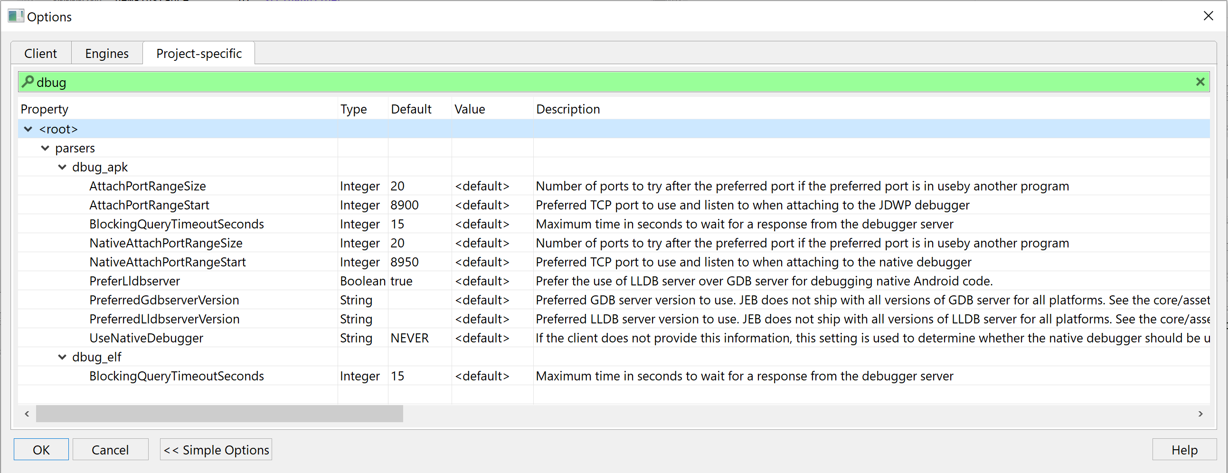Collapse the dbug_apk node

tap(62, 167)
